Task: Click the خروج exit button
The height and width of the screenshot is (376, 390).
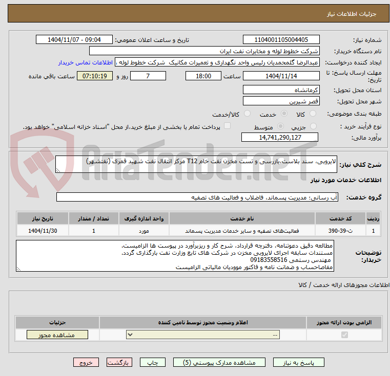Action: pyautogui.click(x=86, y=362)
